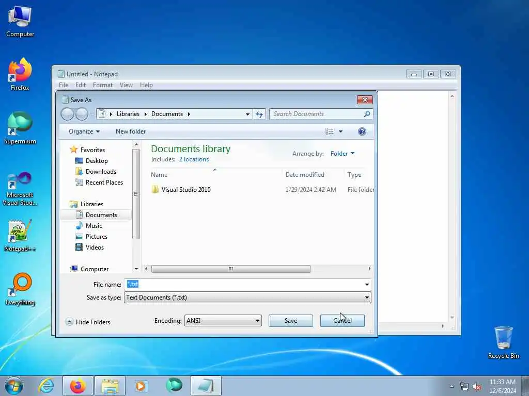
Task: Open the view options dropdown arrow
Action: click(x=341, y=131)
